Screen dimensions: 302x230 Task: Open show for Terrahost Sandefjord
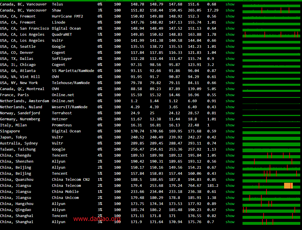click(x=230, y=113)
